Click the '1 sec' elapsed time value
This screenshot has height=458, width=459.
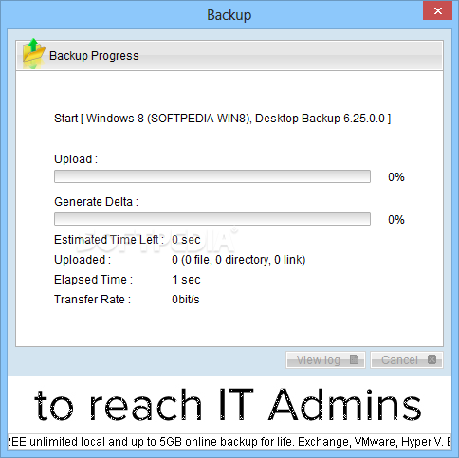click(x=186, y=280)
